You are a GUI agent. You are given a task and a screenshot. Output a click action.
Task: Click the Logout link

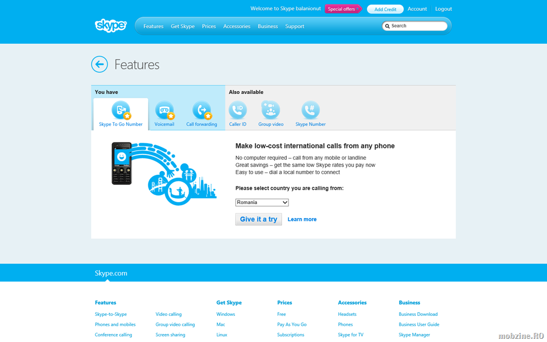(443, 9)
